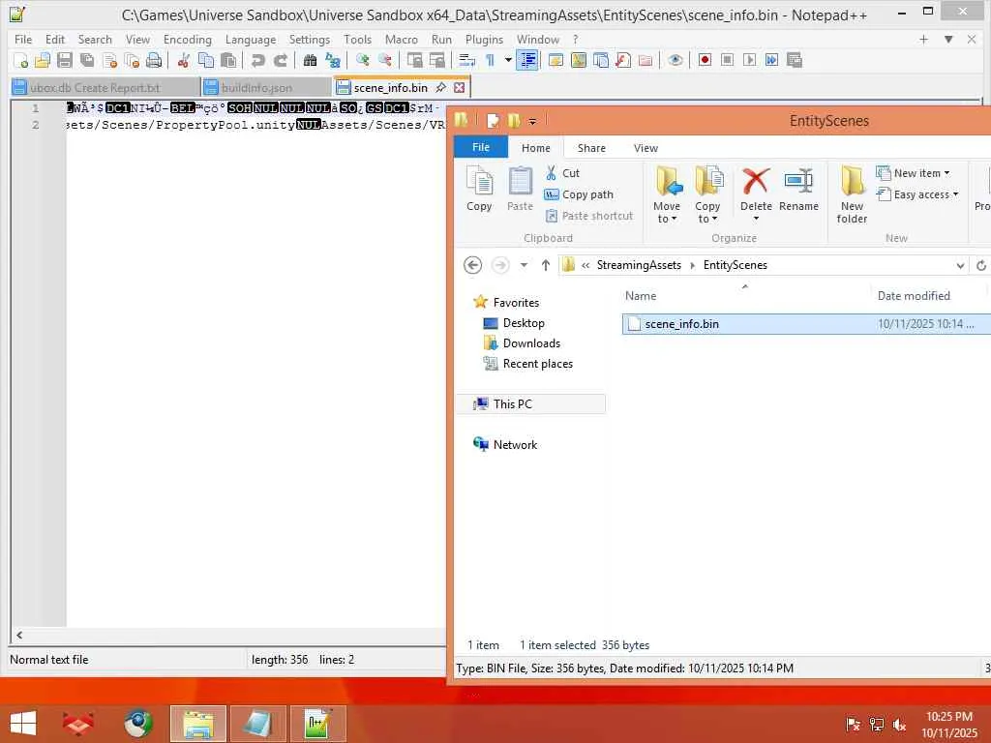The image size is (991, 743).
Task: Open the Settings menu
Action: click(310, 39)
